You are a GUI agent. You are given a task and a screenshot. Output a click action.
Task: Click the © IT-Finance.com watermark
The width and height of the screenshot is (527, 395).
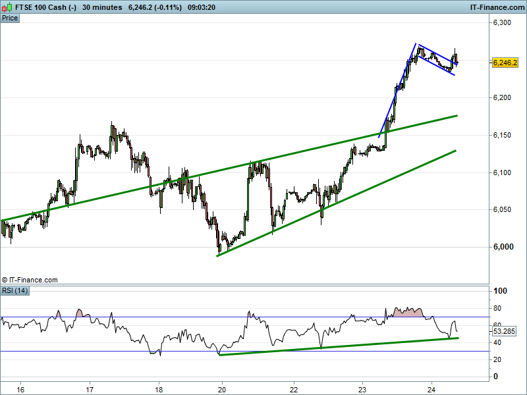[x=30, y=280]
